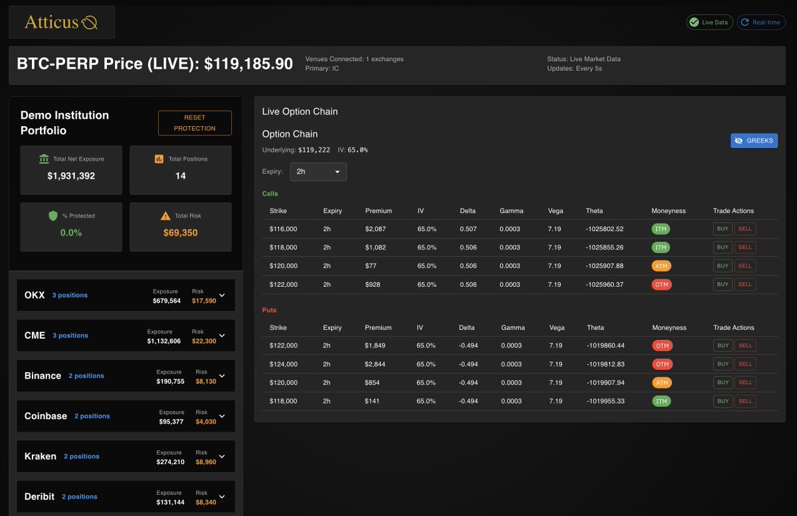This screenshot has width=797, height=516.
Task: Click the ATM badge on $120,000 call
Action: tap(662, 266)
